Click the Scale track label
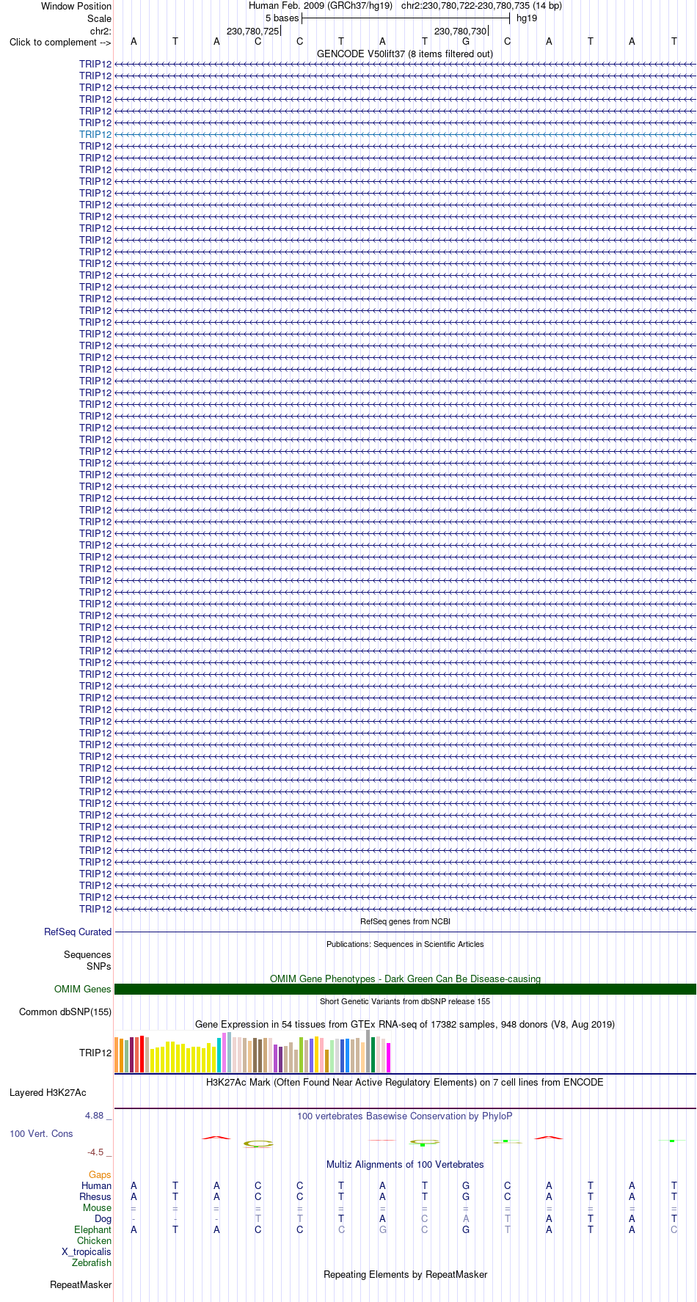697x1302 pixels. [x=99, y=18]
